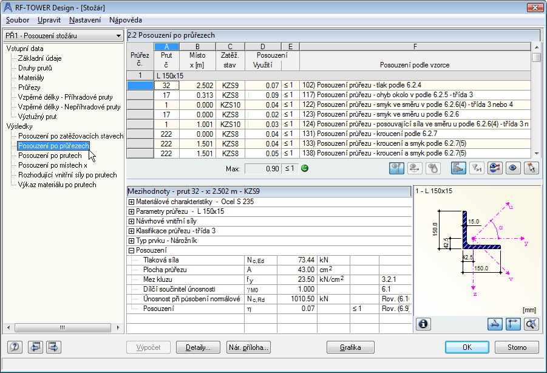Open Posouzení po prutech
The height and width of the screenshot is (373, 547).
50,156
